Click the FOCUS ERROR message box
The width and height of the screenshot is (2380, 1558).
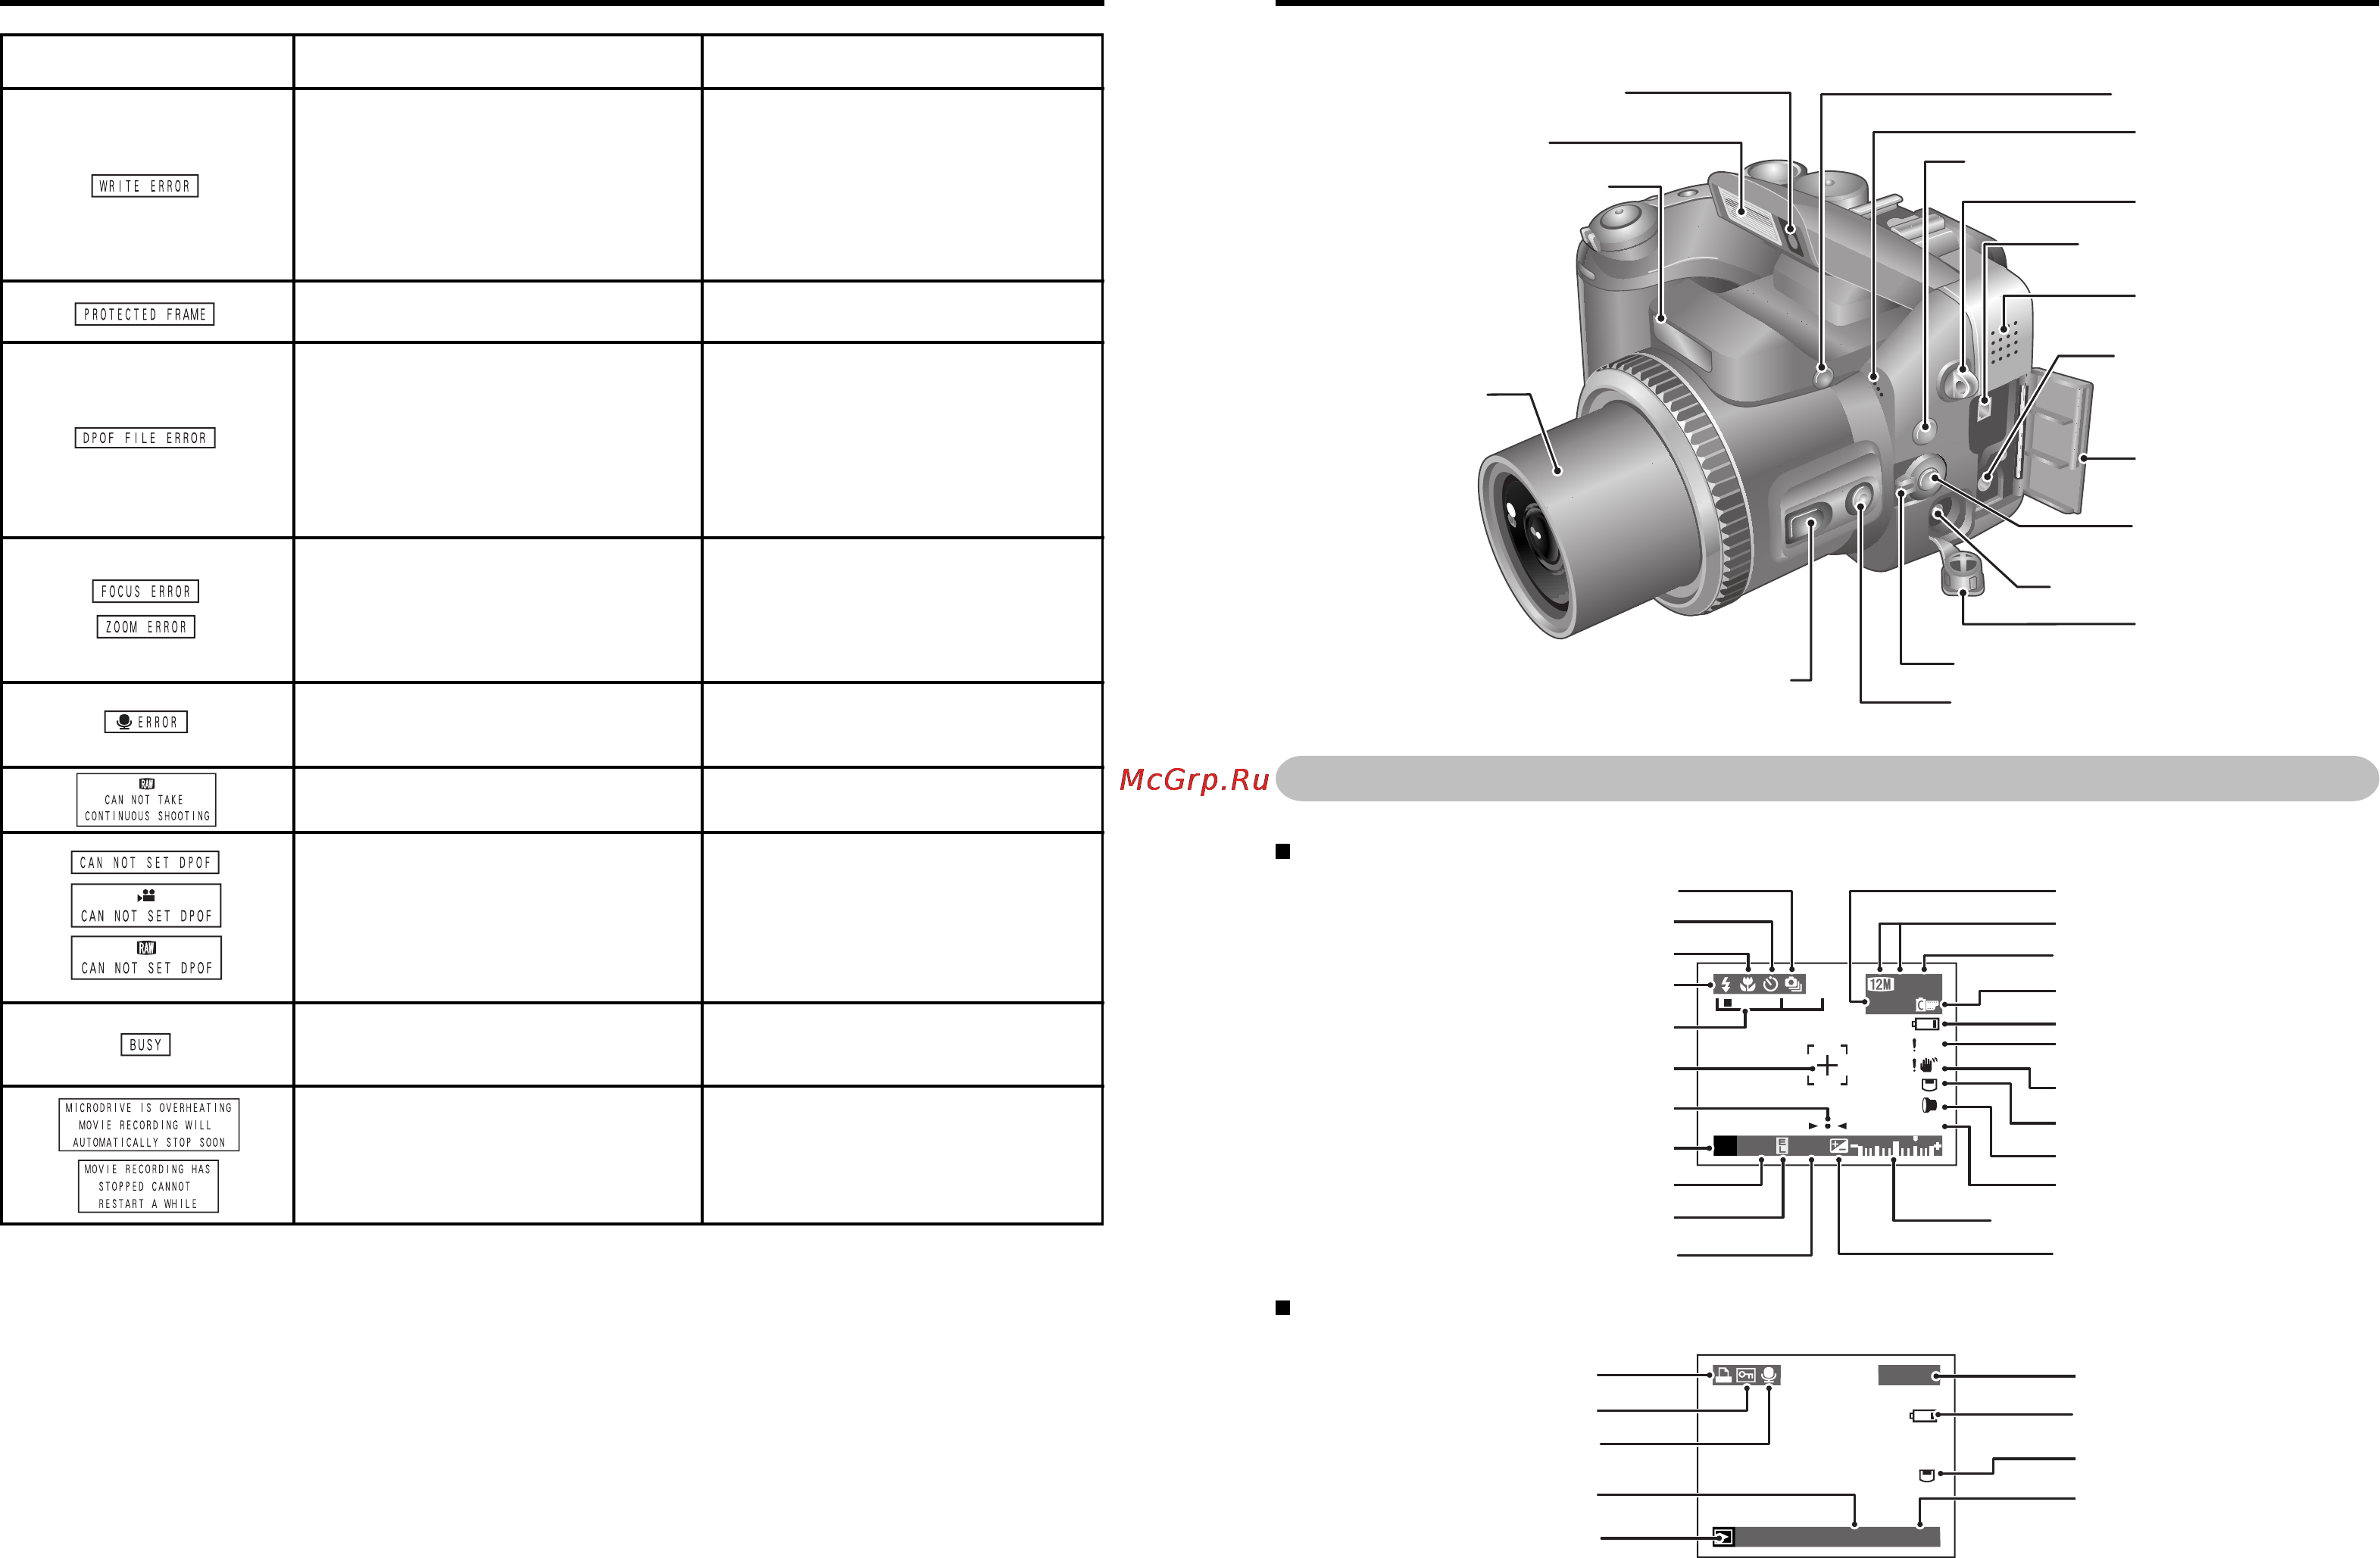click(146, 591)
